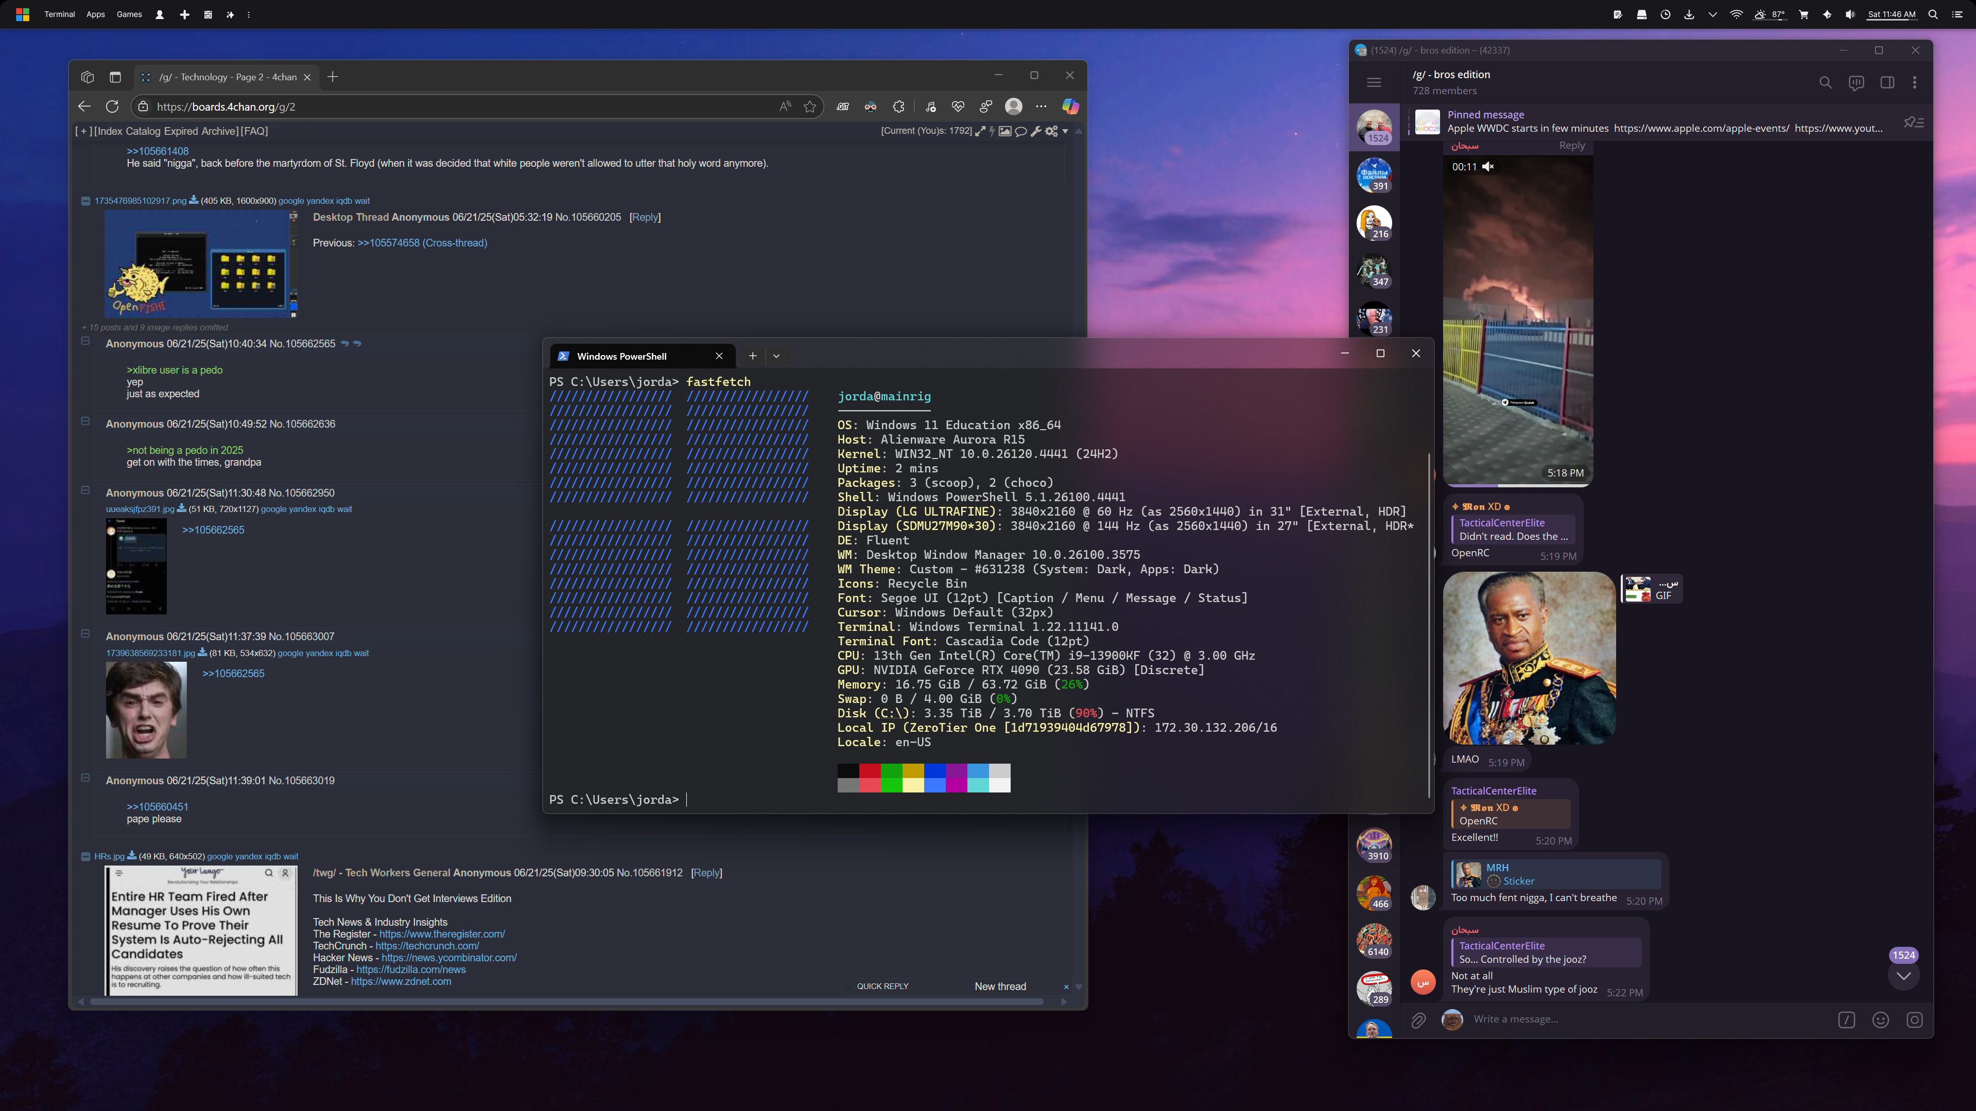Select the Telegram folder with the 391 badge
The width and height of the screenshot is (1976, 1111).
pos(1374,175)
